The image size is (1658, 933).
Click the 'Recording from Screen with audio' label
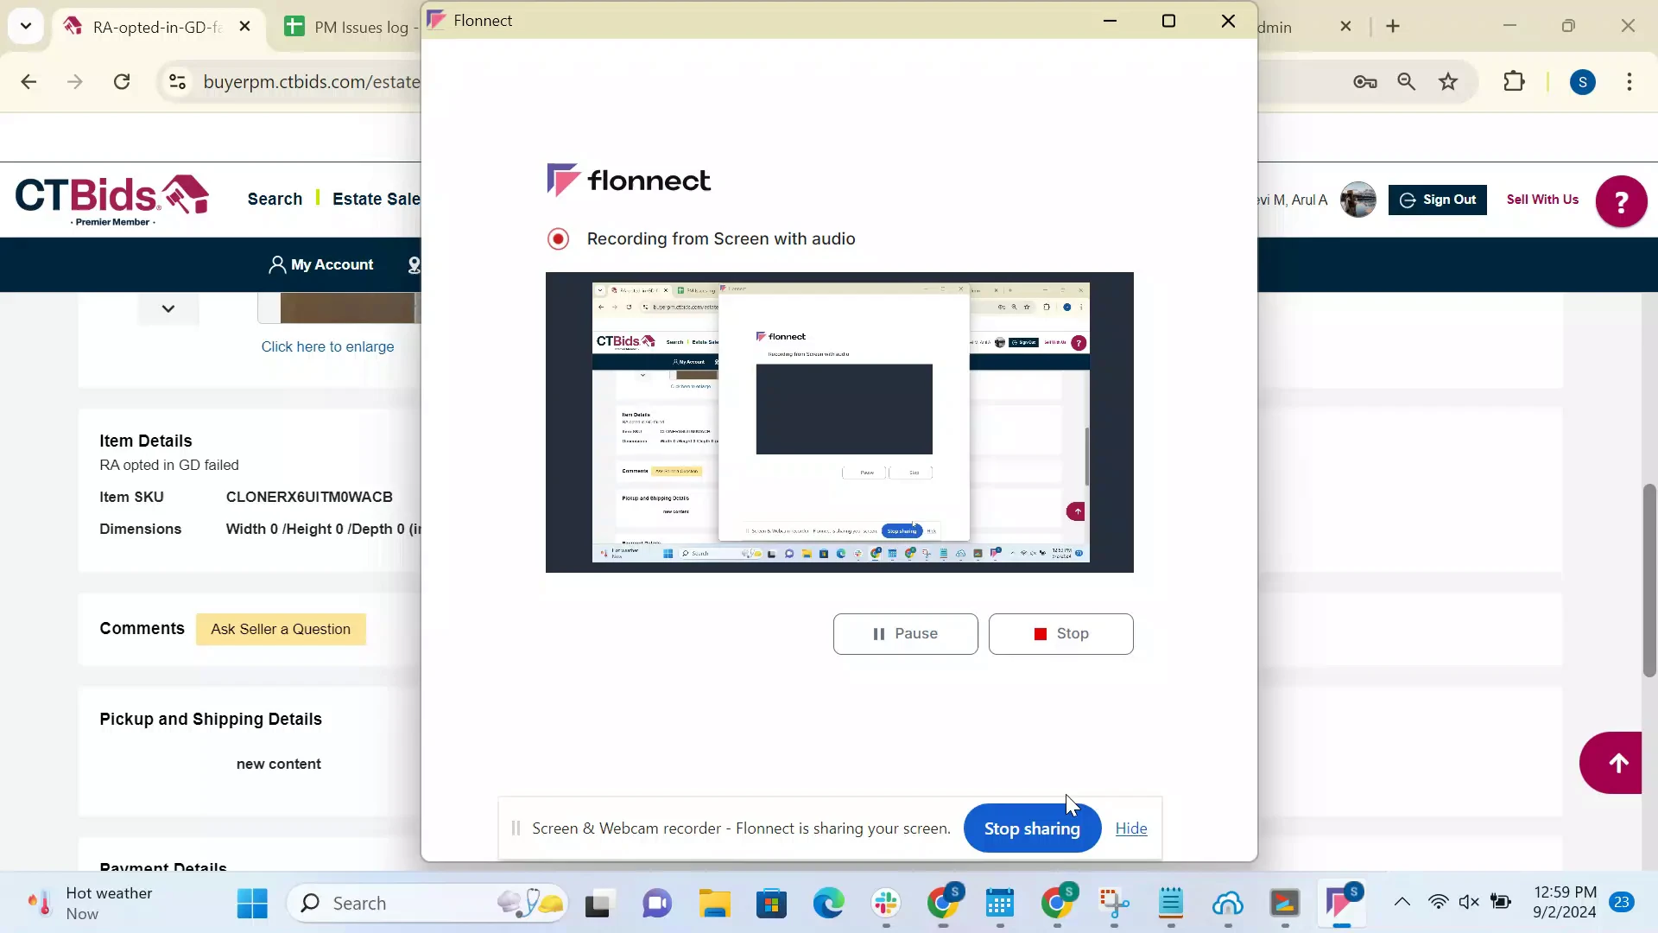pos(721,239)
